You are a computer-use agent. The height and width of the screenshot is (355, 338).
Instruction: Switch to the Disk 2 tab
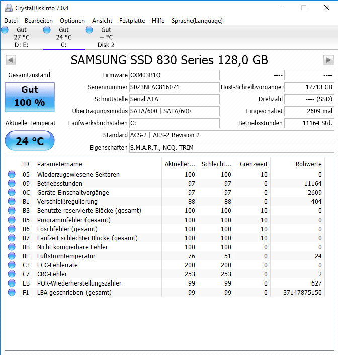(x=106, y=37)
